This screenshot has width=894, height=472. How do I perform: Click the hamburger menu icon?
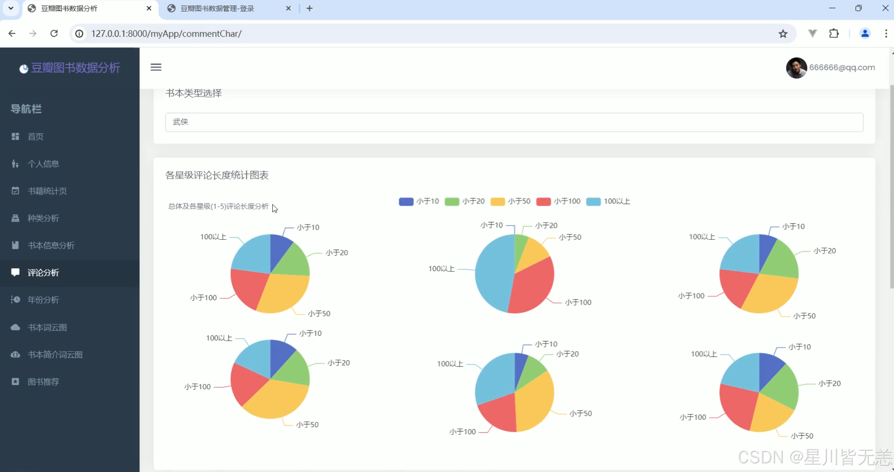156,67
